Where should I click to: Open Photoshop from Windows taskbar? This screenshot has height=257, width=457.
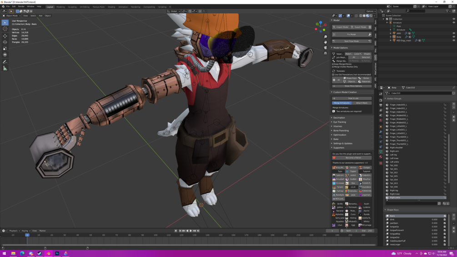point(57,253)
